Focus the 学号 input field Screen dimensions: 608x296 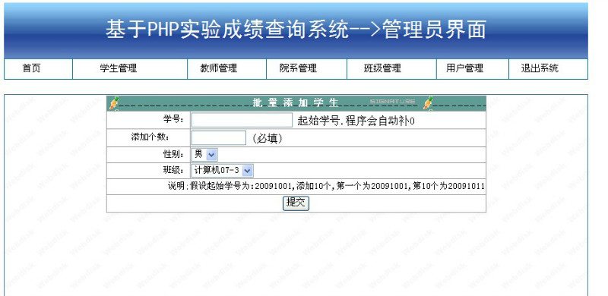(x=242, y=120)
